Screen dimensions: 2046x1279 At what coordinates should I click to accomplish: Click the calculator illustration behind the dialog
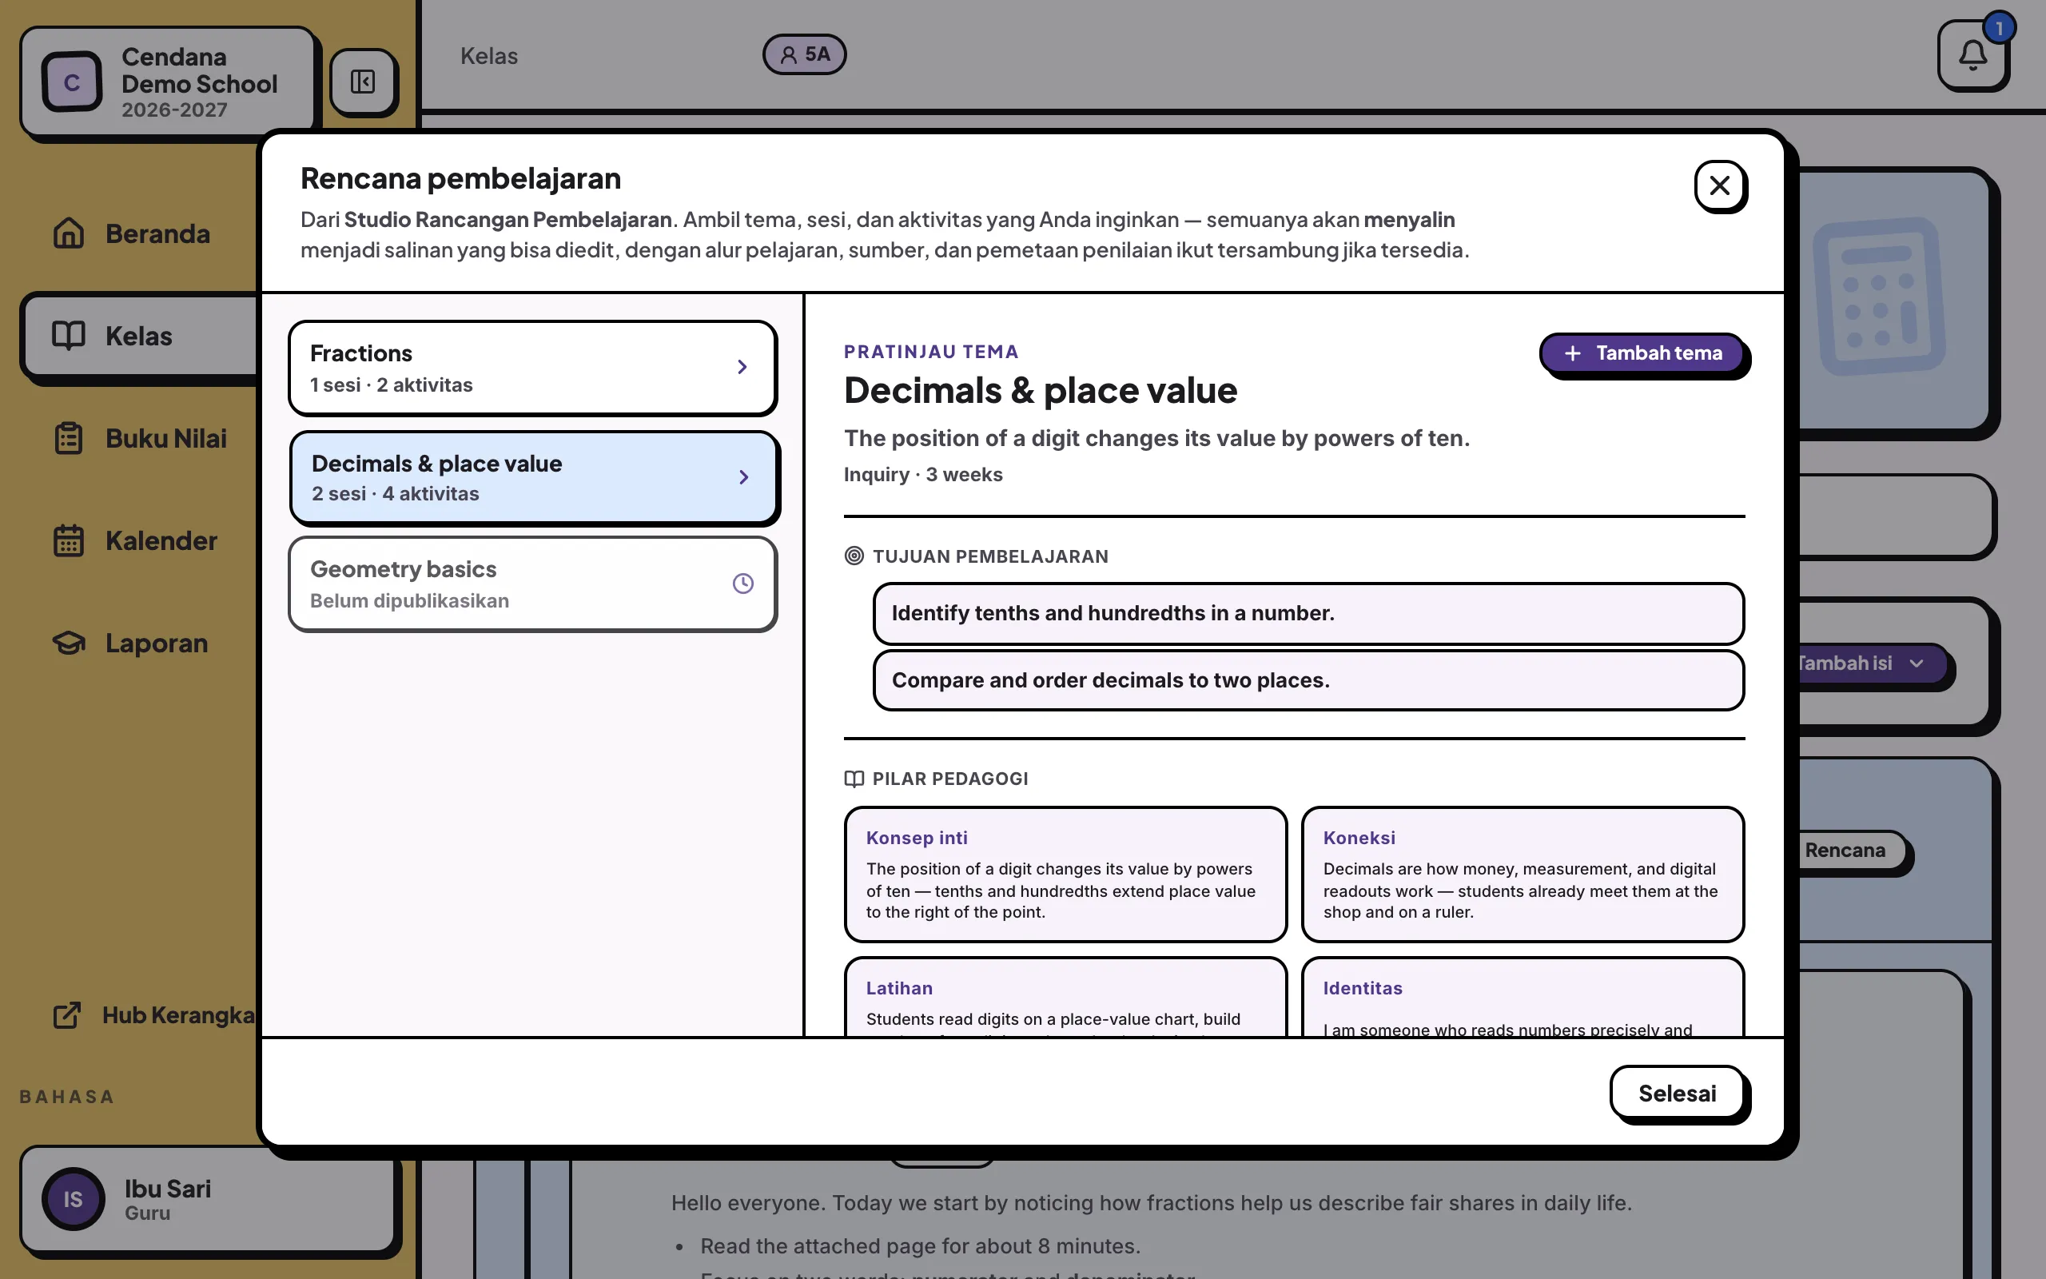[1880, 296]
